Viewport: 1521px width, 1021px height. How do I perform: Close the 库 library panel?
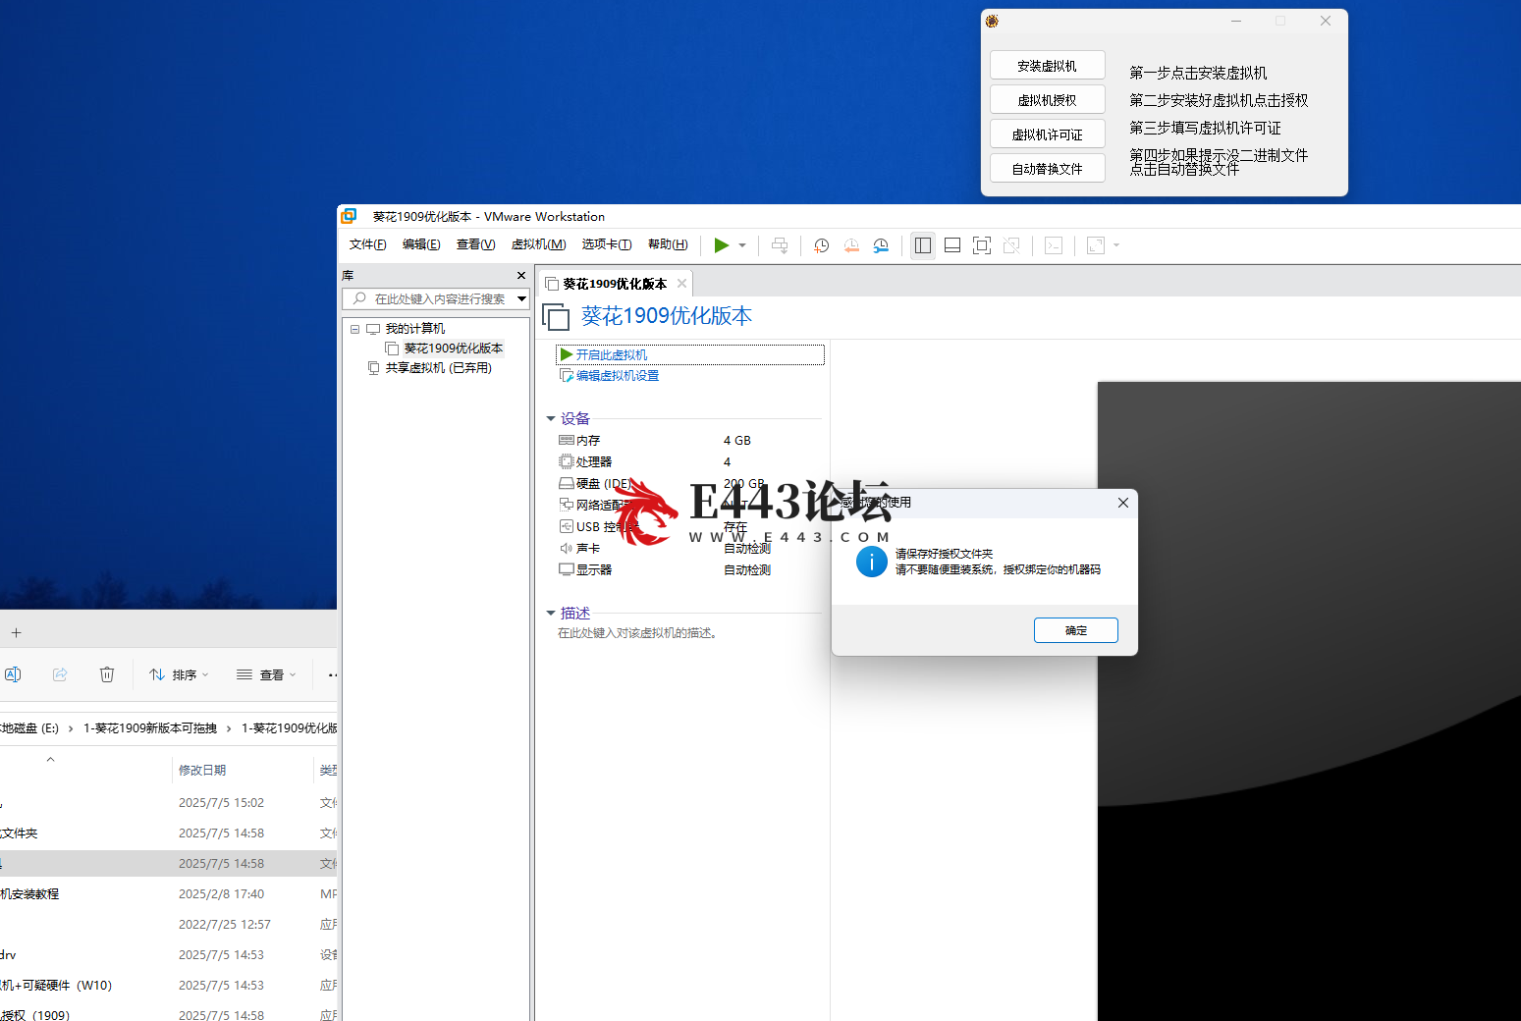click(521, 276)
